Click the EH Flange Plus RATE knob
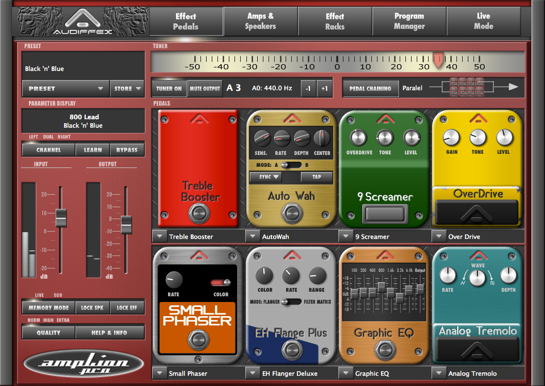This screenshot has height=386, width=545. (x=291, y=276)
